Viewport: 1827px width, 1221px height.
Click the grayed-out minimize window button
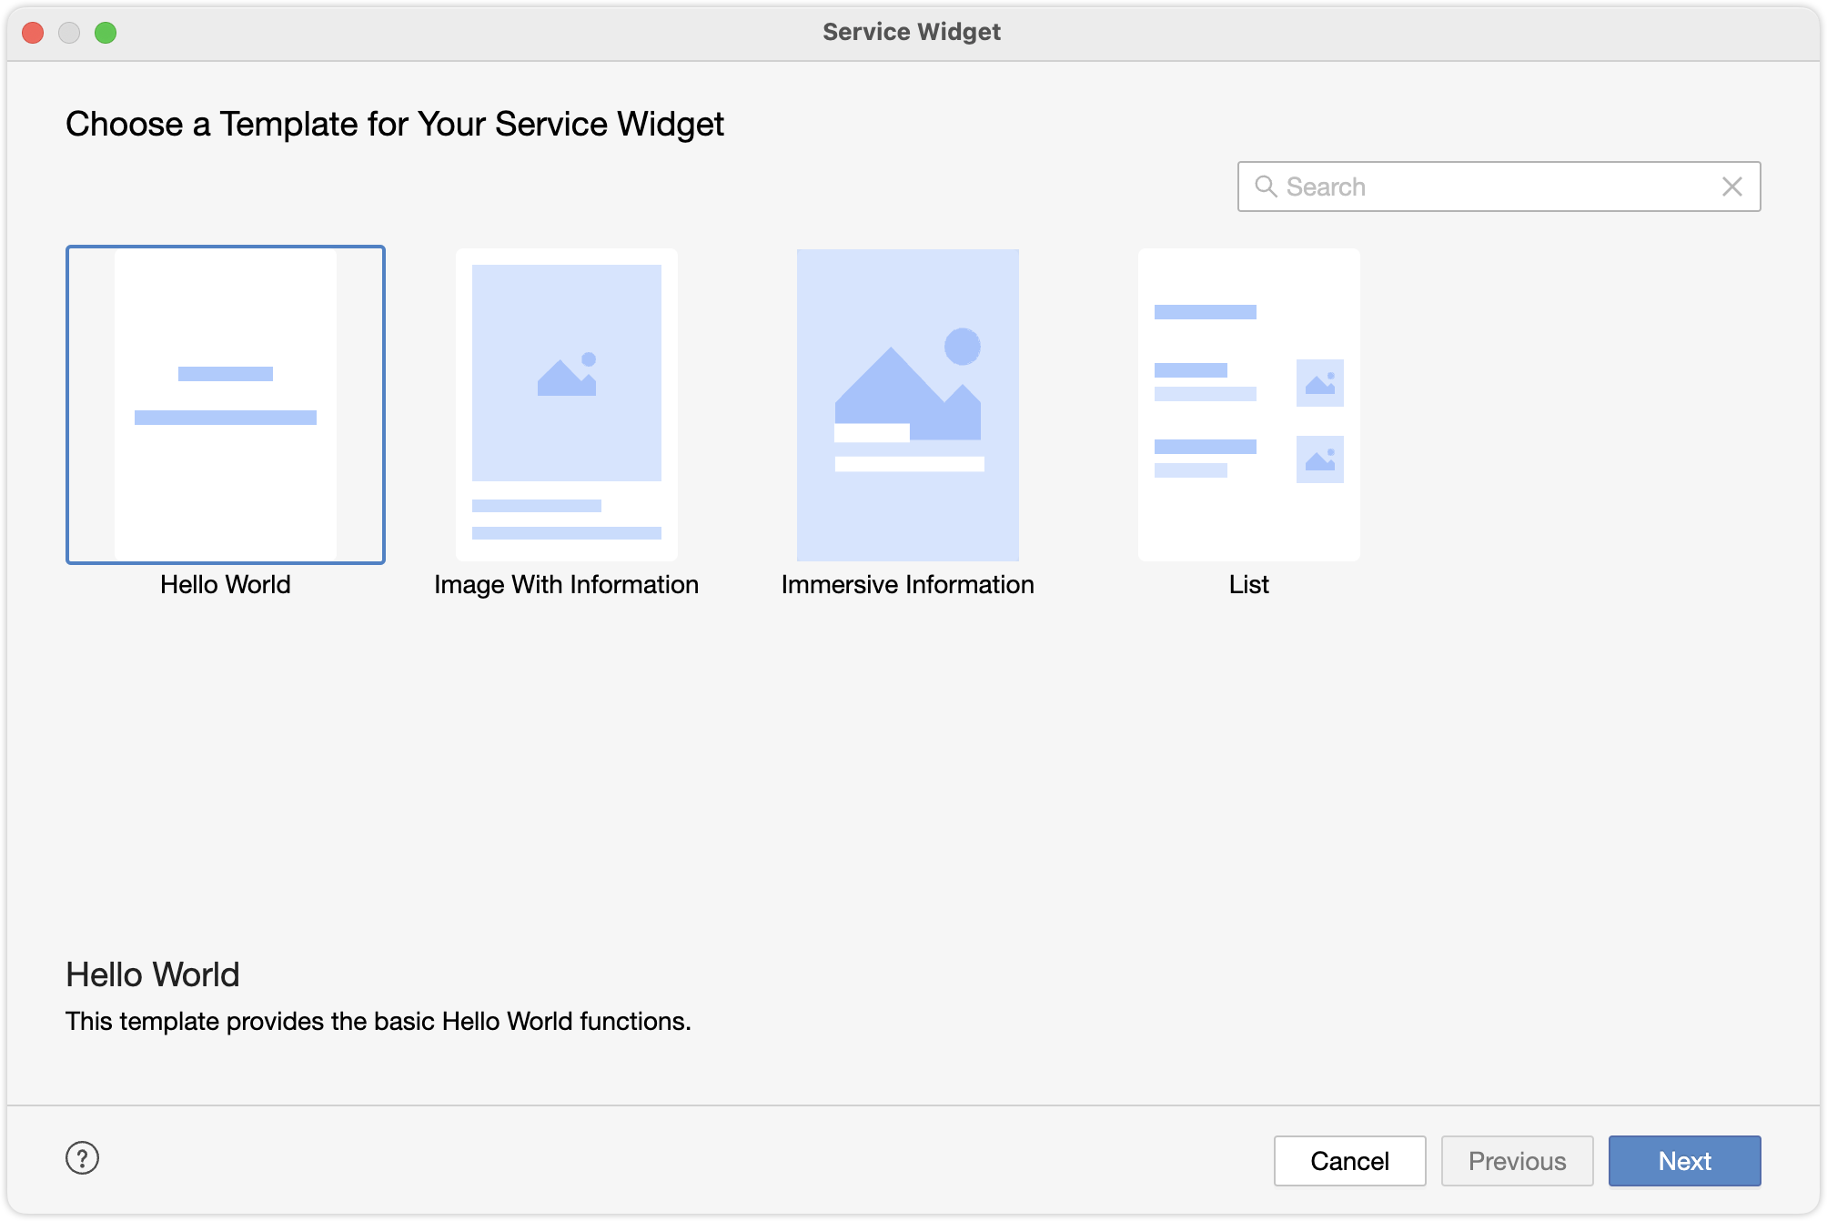[x=69, y=33]
